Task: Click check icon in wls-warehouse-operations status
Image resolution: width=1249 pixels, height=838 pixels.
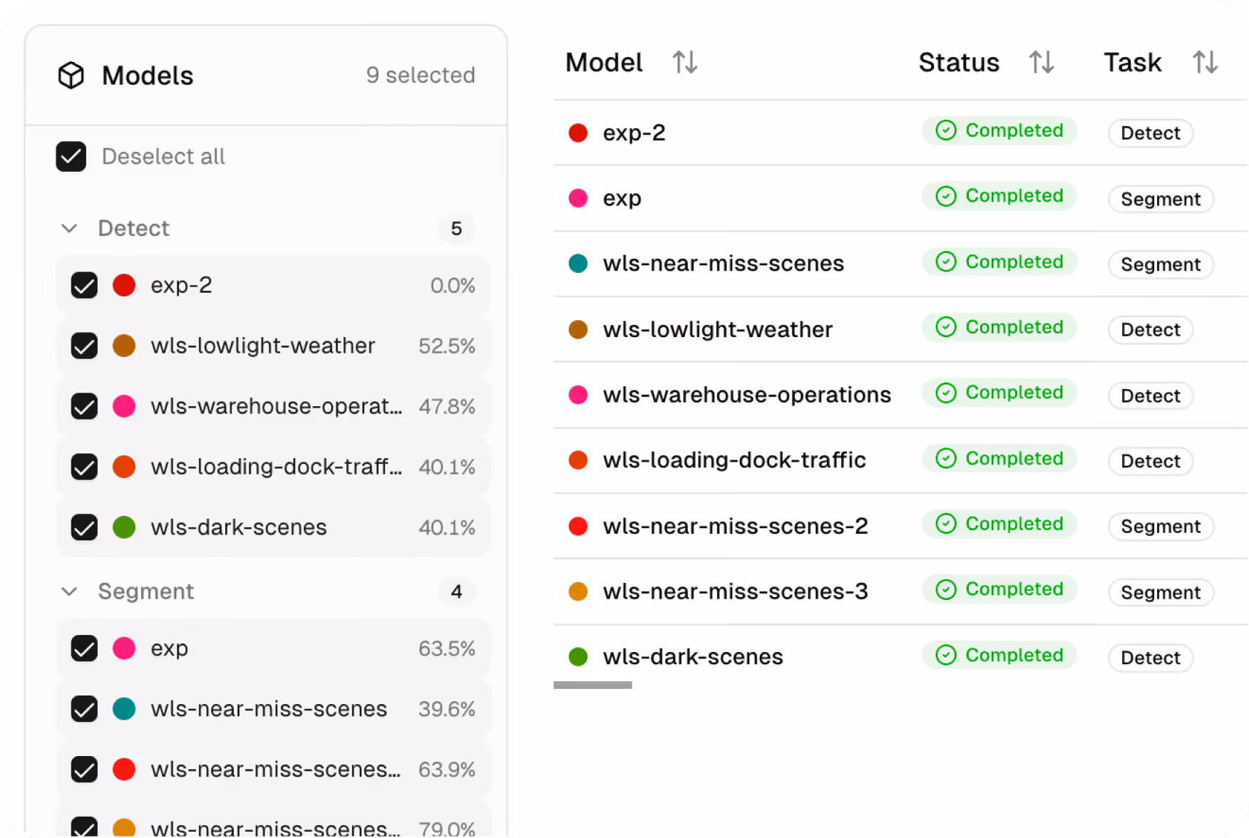Action: (946, 393)
